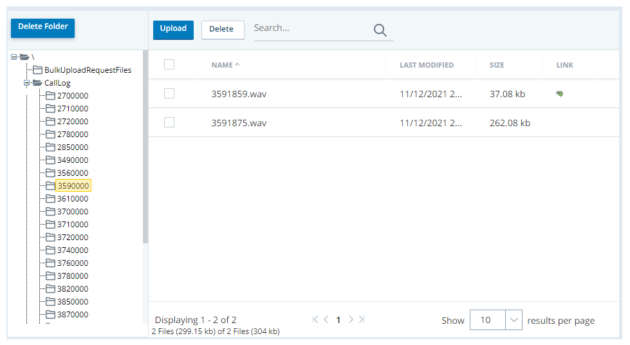The height and width of the screenshot is (345, 630).
Task: Click the Upload button
Action: tap(173, 30)
